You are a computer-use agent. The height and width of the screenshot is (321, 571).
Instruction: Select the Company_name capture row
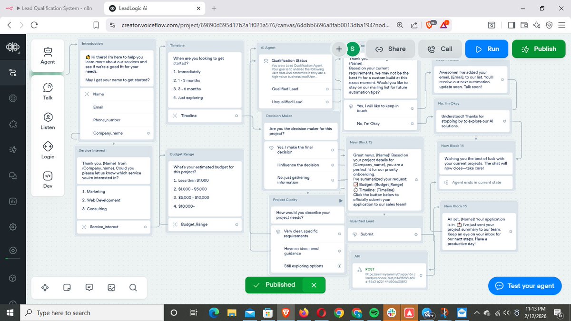click(x=116, y=133)
